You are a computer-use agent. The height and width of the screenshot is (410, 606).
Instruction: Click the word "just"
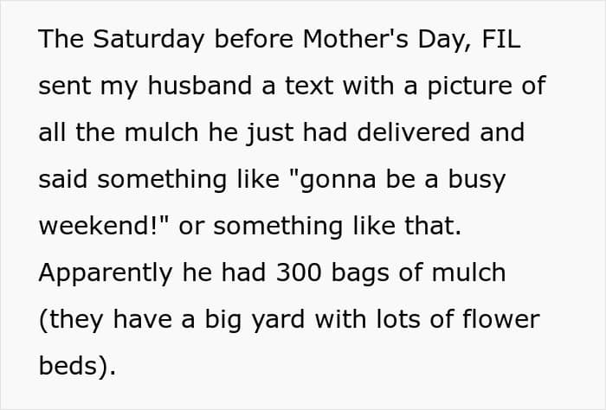271,133
